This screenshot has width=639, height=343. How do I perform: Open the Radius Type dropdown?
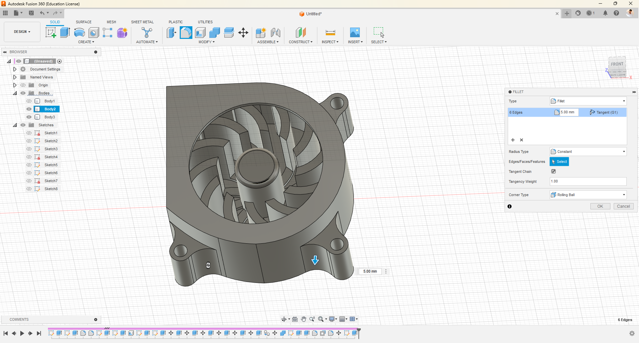click(588, 152)
